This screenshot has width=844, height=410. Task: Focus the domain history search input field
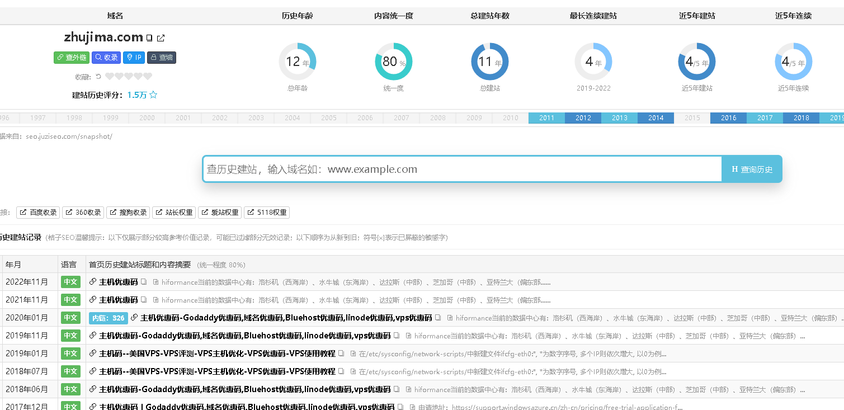click(x=462, y=169)
